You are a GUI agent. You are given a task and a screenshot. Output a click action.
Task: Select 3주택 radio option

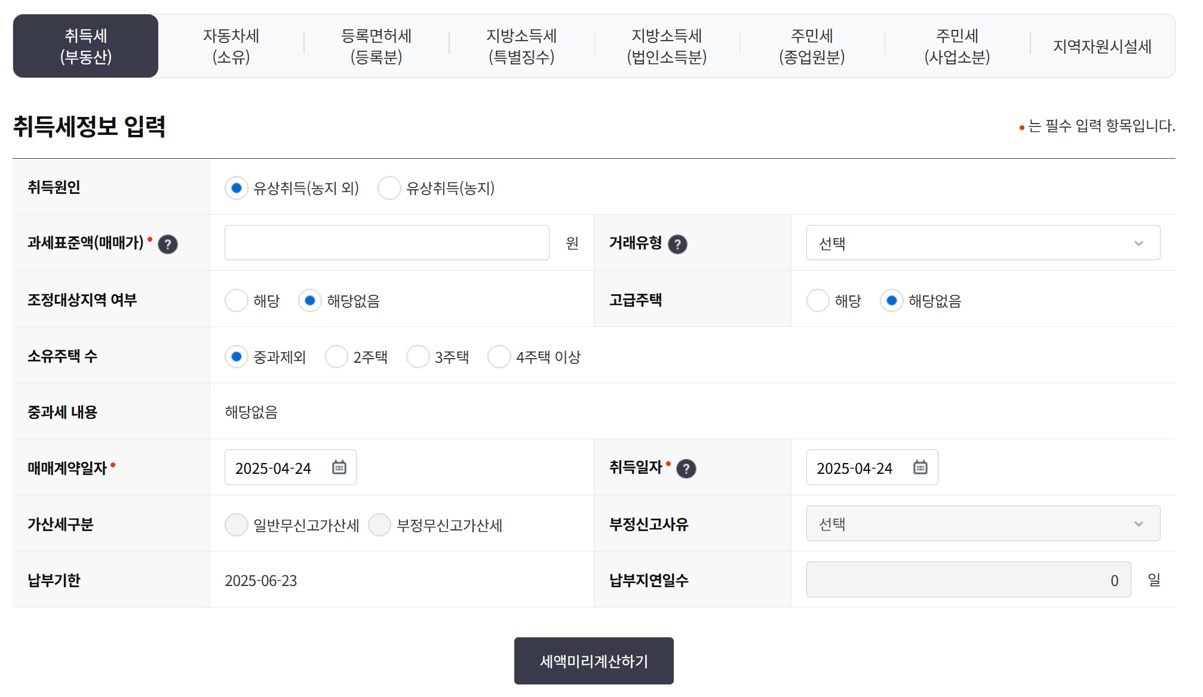(418, 357)
